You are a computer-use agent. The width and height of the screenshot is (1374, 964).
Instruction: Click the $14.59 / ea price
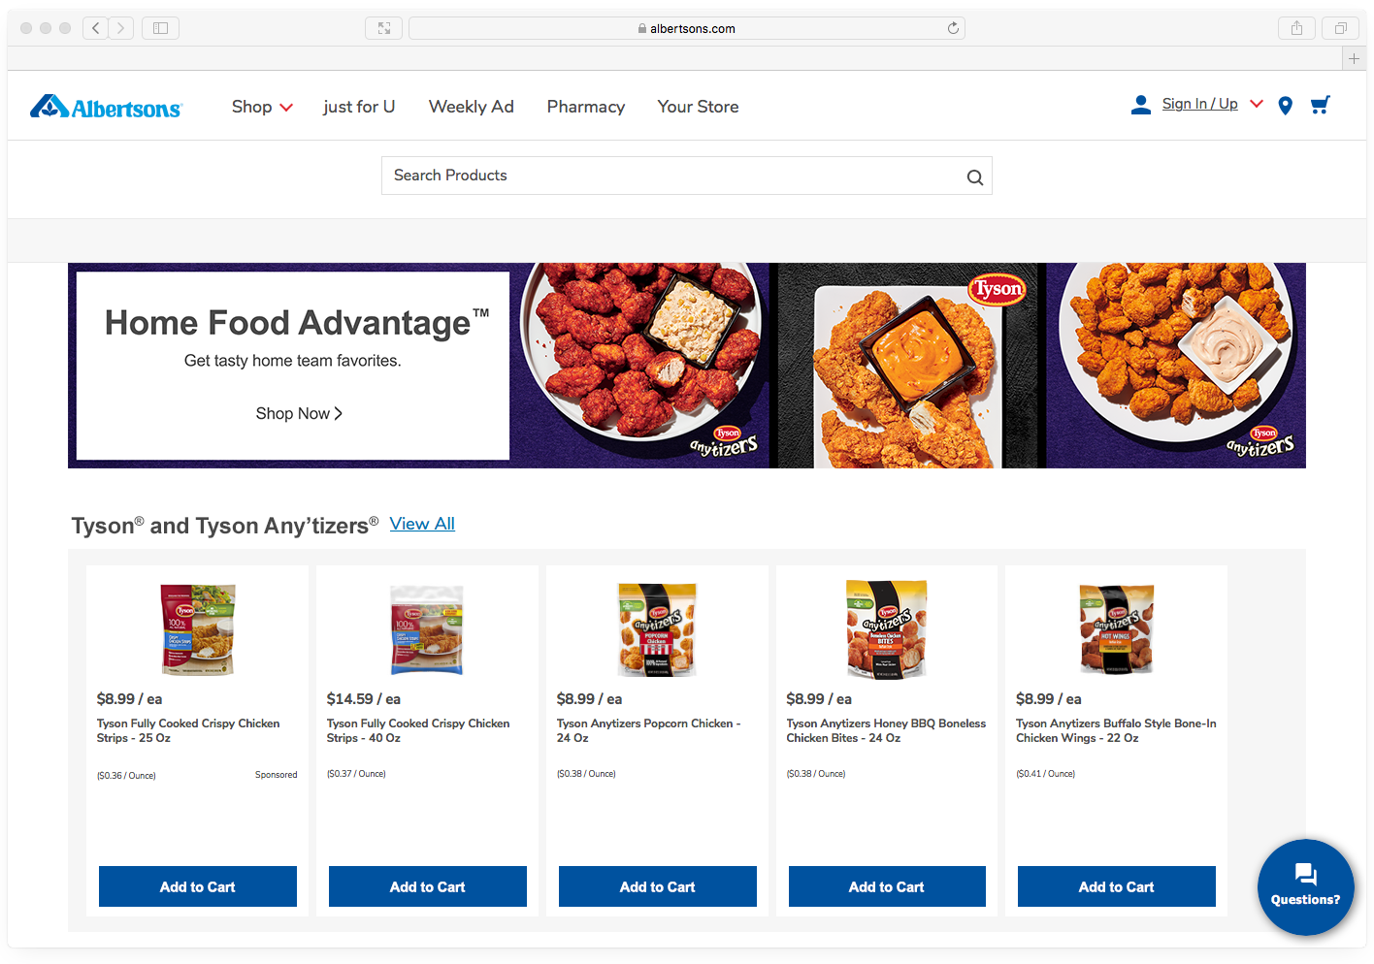tap(364, 699)
